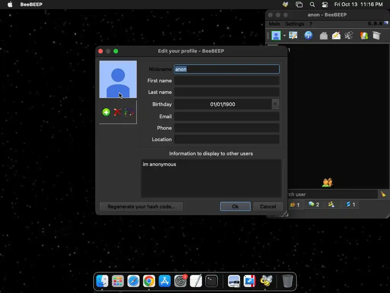
Task: Click the Cancel button
Action: click(268, 206)
